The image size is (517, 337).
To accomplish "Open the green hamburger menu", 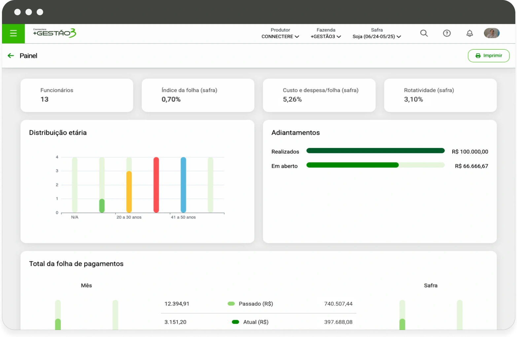I will tap(13, 33).
